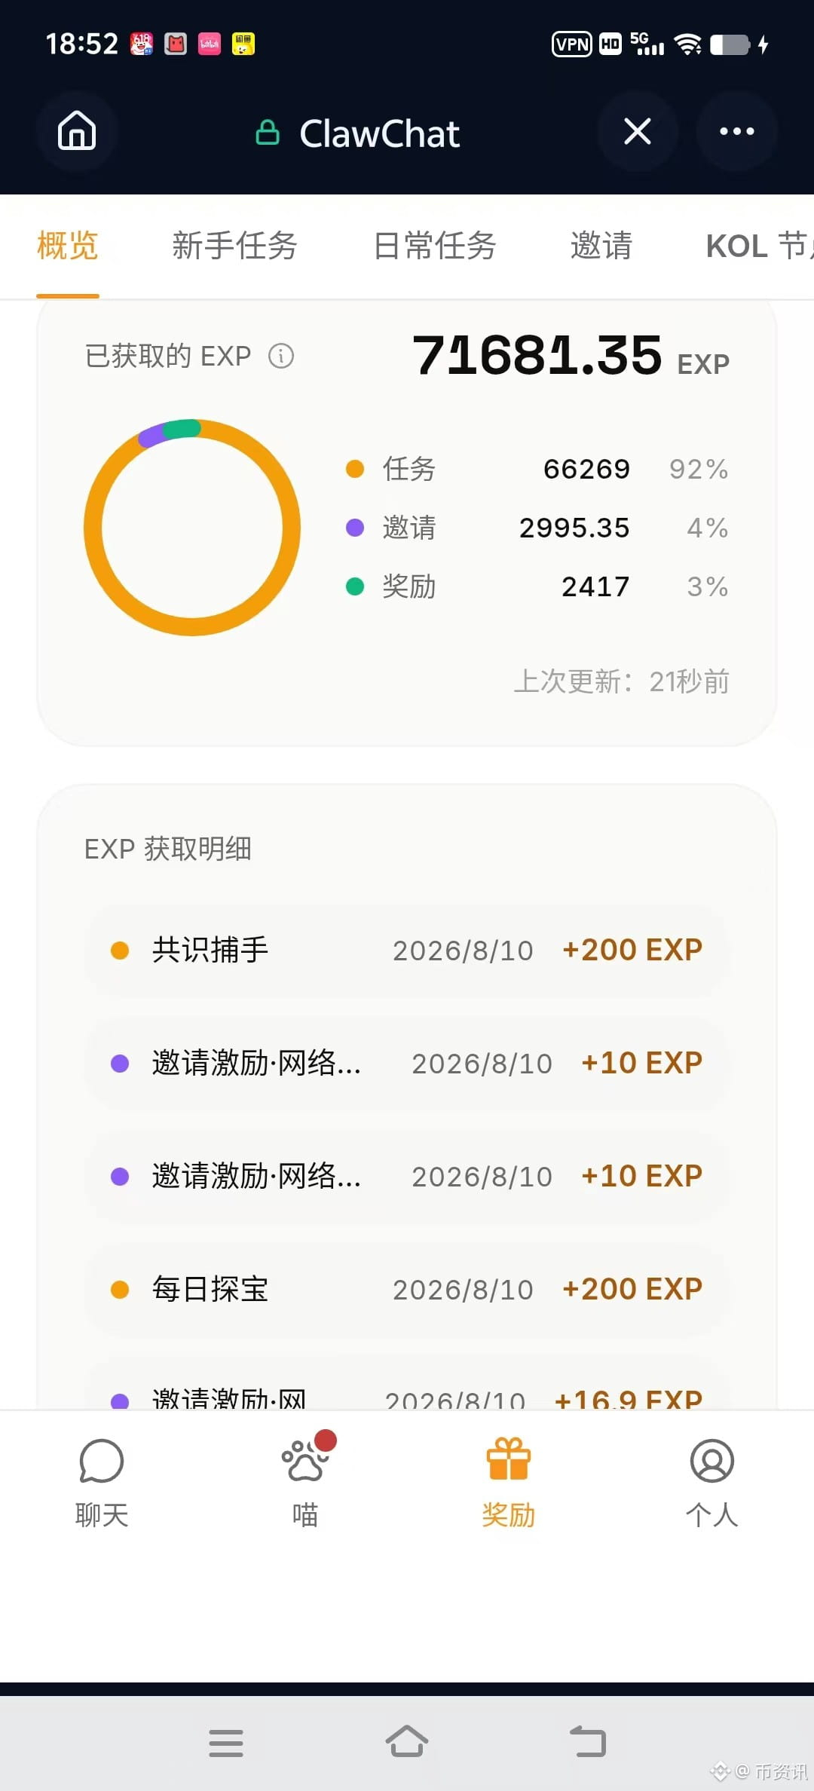The width and height of the screenshot is (814, 1791).
Task: Open the KOL tab
Action: point(760,246)
